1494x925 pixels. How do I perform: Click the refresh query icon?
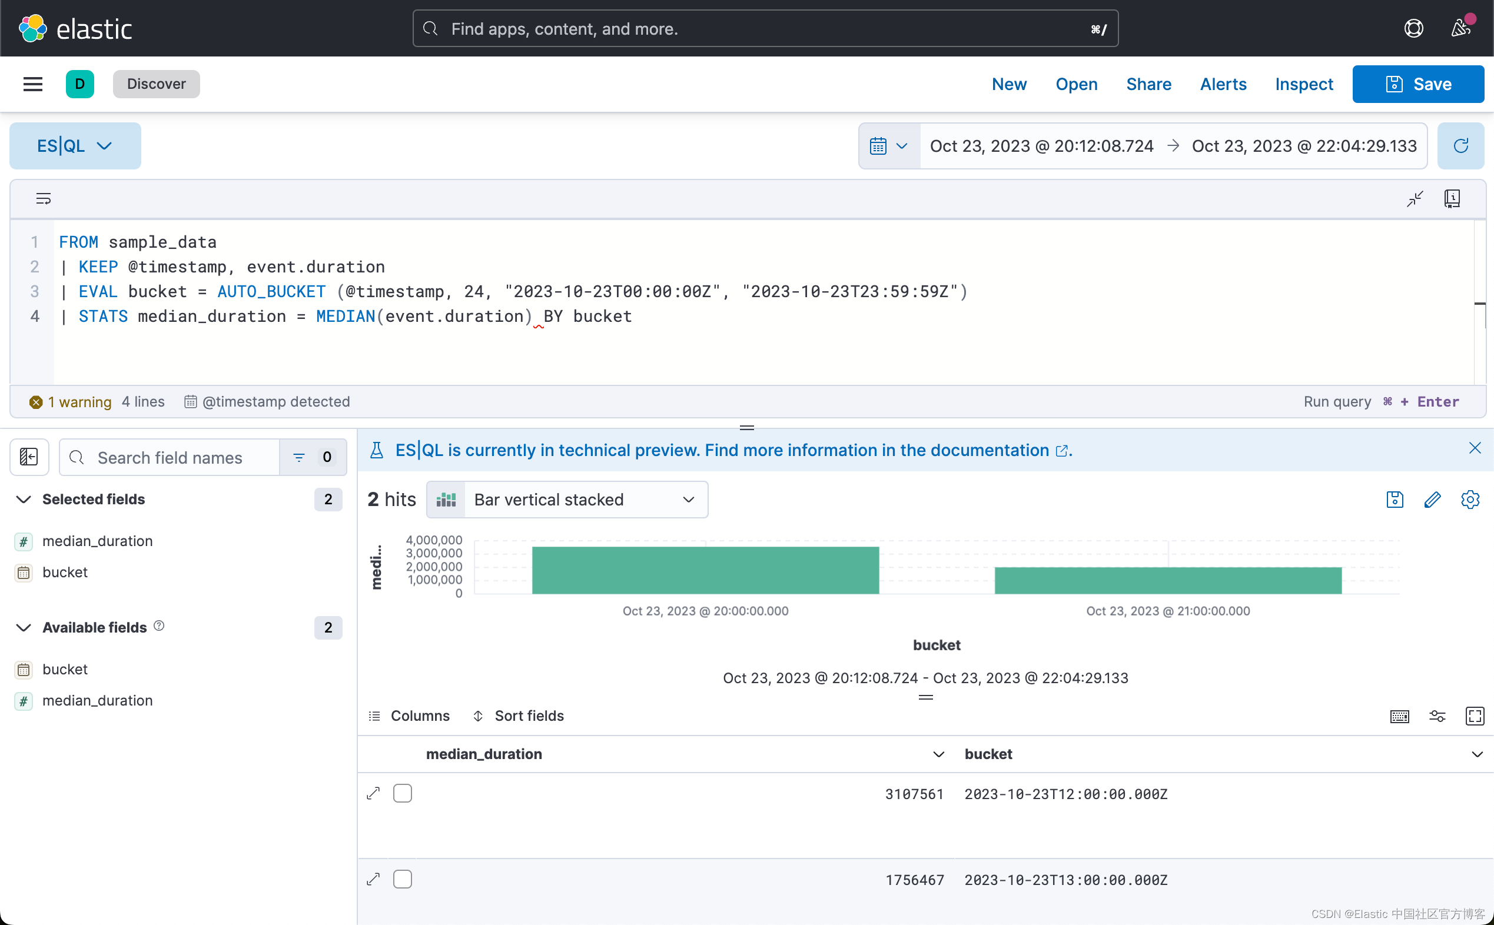tap(1460, 145)
